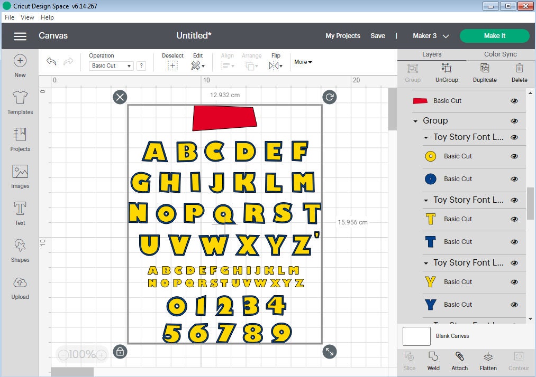Click the Undo arrow in the toolbar

(51, 62)
